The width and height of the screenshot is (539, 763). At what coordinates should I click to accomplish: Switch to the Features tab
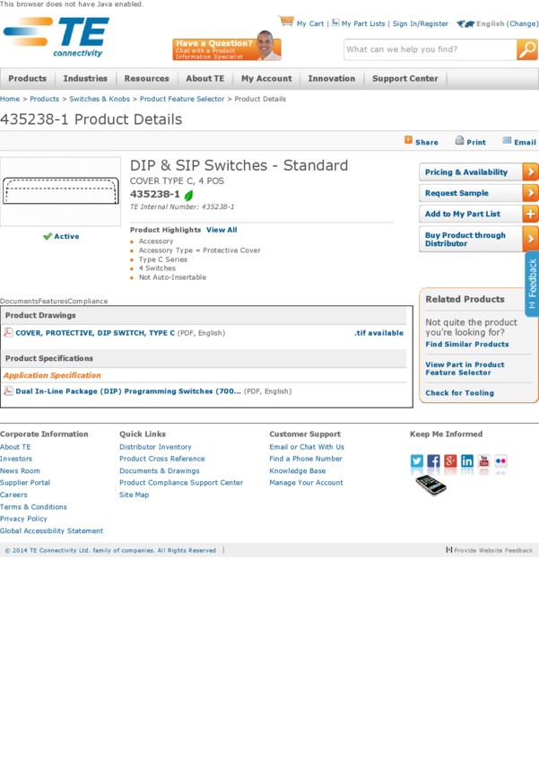coord(56,302)
